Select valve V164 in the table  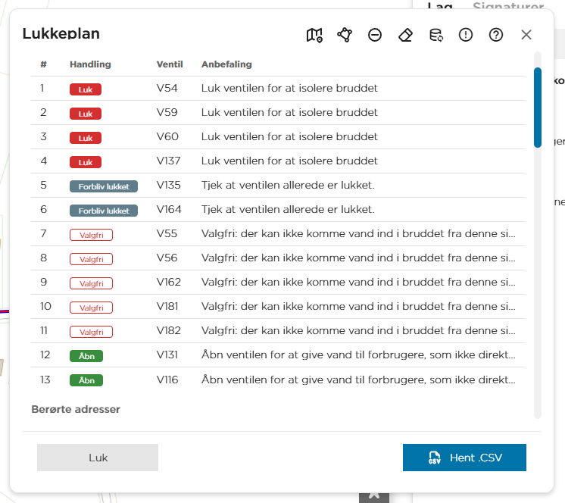tap(169, 209)
